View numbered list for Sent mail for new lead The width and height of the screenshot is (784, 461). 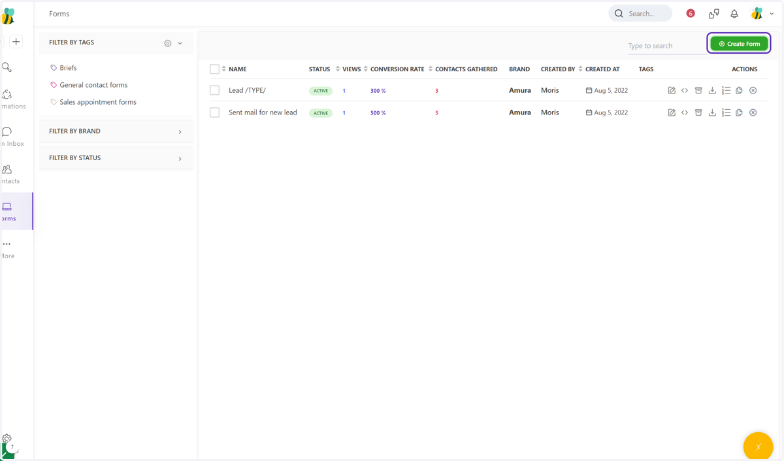(x=726, y=113)
